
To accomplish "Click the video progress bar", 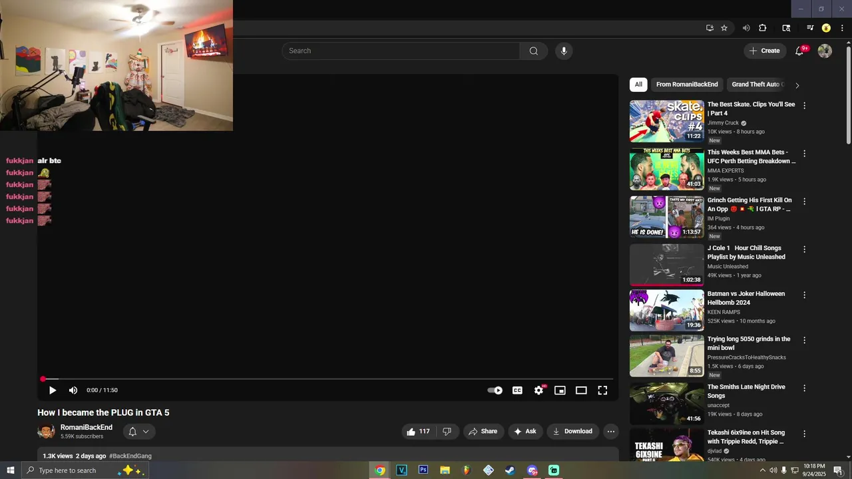I will (x=327, y=379).
